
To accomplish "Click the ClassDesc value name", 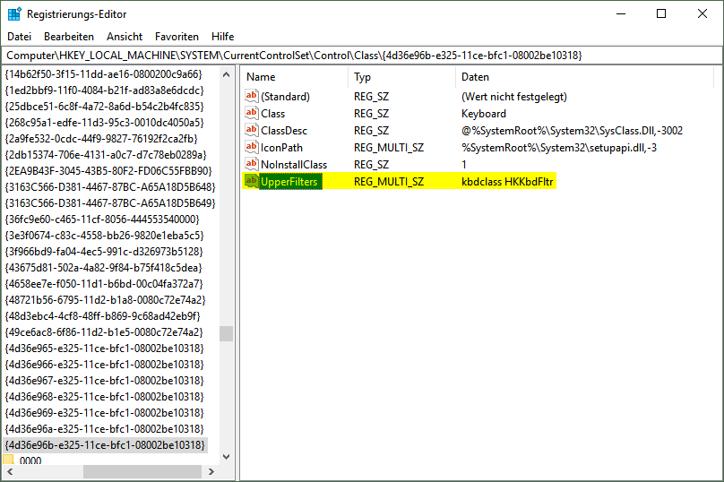I will coord(284,131).
